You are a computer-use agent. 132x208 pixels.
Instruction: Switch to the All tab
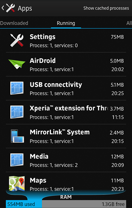(129, 23)
